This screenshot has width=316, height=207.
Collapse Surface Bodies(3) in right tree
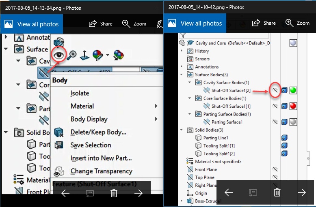pos(182,75)
